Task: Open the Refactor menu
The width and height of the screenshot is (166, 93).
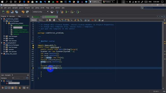Action: point(27,8)
